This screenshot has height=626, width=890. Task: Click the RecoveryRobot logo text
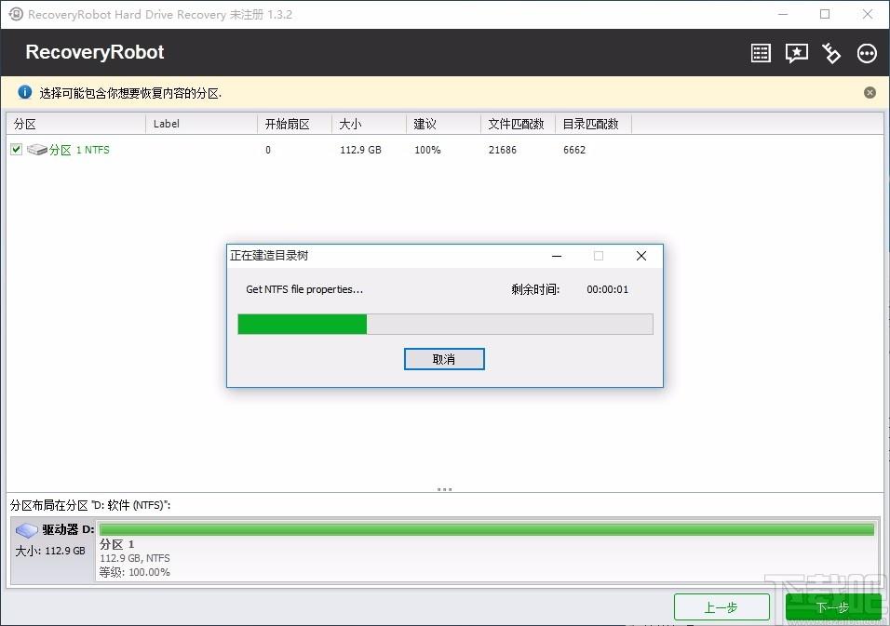(95, 52)
